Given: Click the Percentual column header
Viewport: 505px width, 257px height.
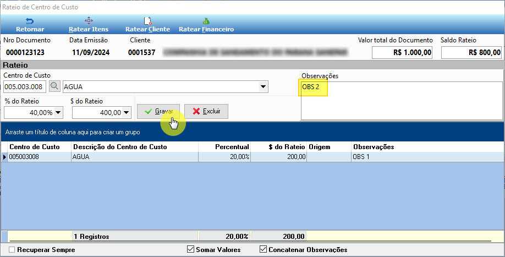Looking at the screenshot, I should [224, 147].
